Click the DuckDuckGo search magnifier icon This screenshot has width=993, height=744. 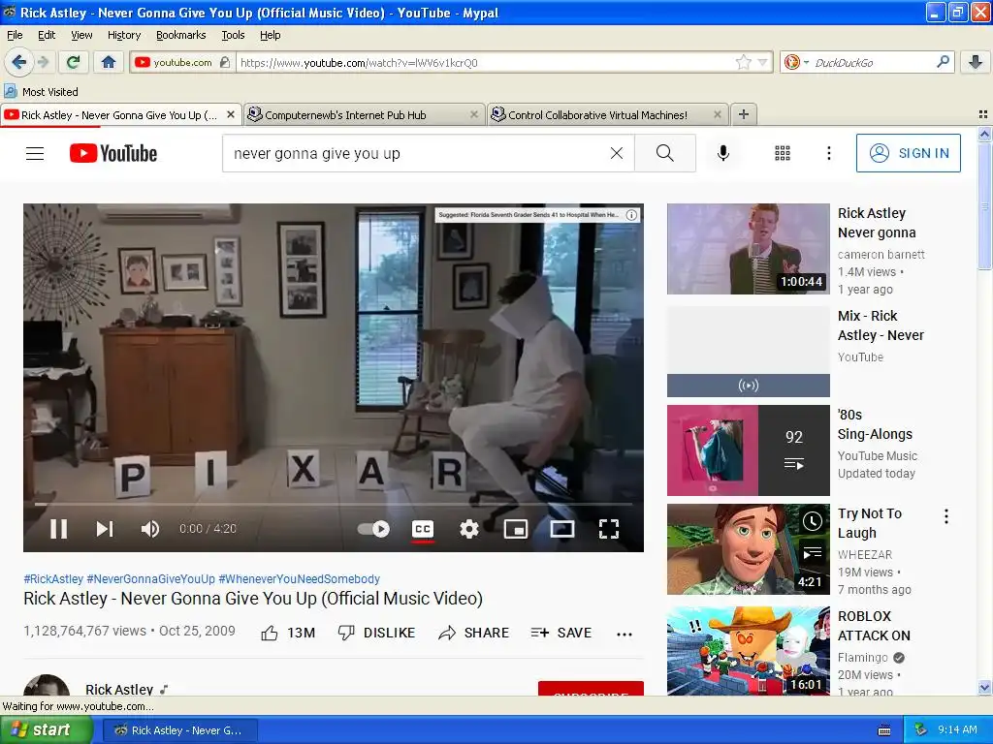pyautogui.click(x=943, y=62)
